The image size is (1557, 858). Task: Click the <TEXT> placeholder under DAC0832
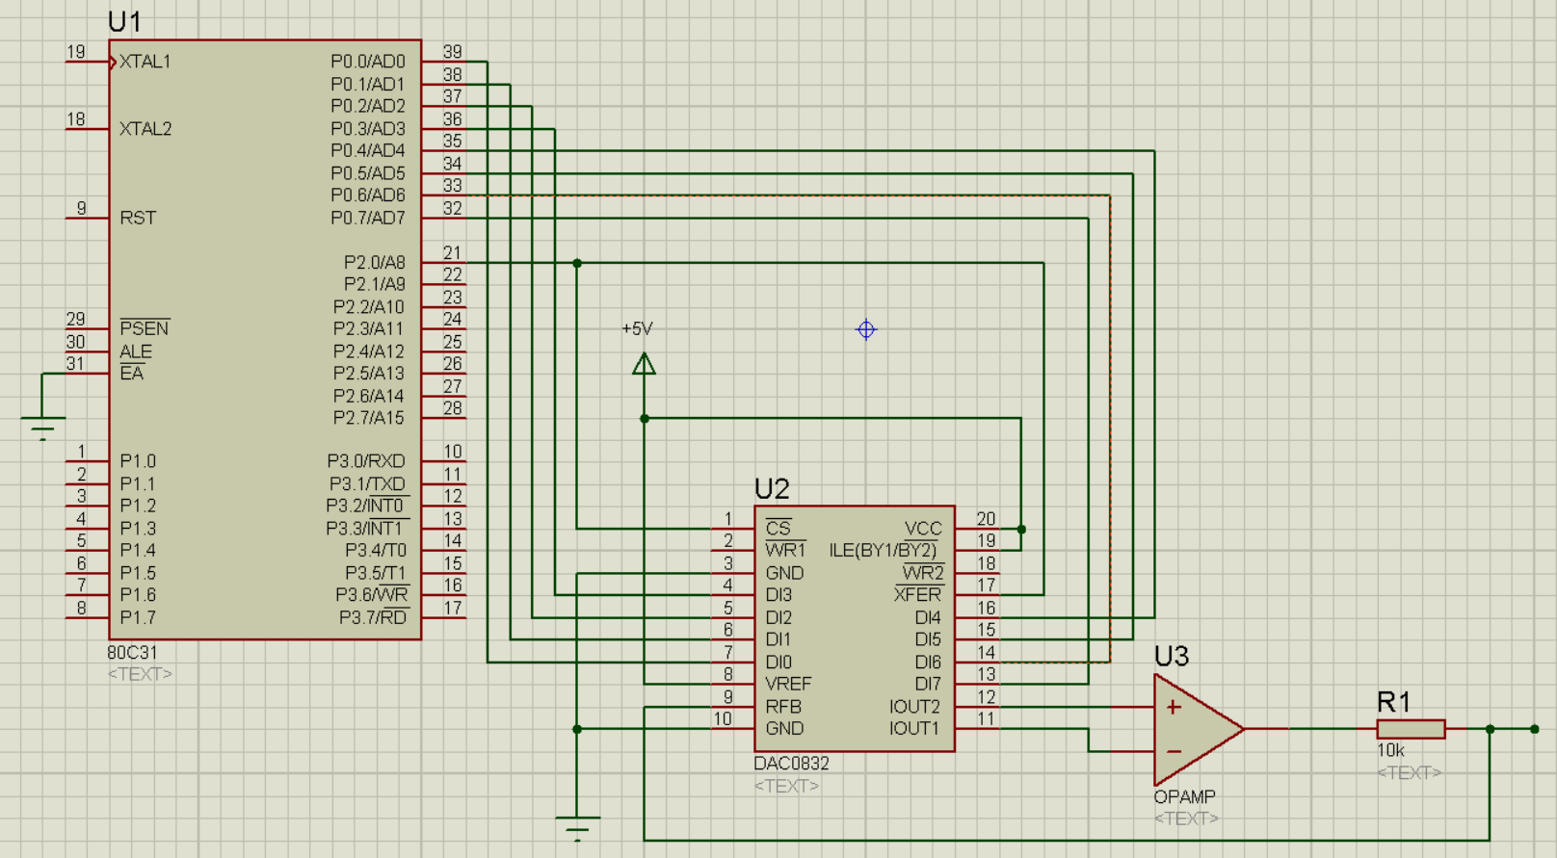point(786,786)
